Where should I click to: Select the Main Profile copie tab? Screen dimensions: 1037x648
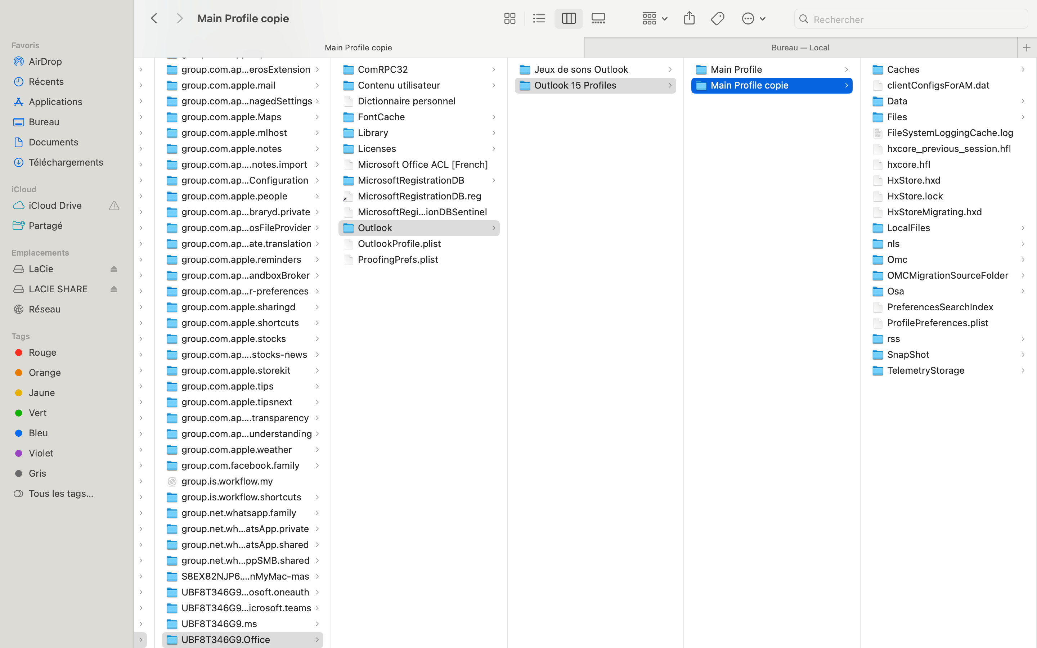tap(358, 48)
